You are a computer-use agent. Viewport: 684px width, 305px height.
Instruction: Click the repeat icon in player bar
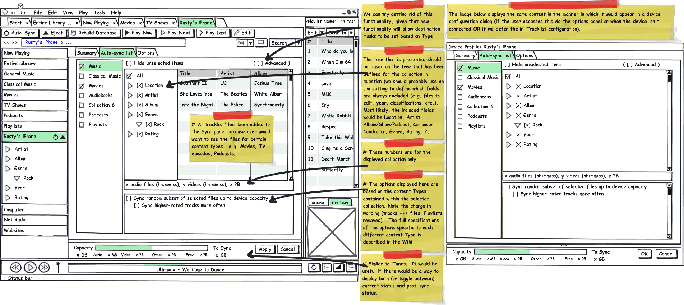[x=314, y=267]
